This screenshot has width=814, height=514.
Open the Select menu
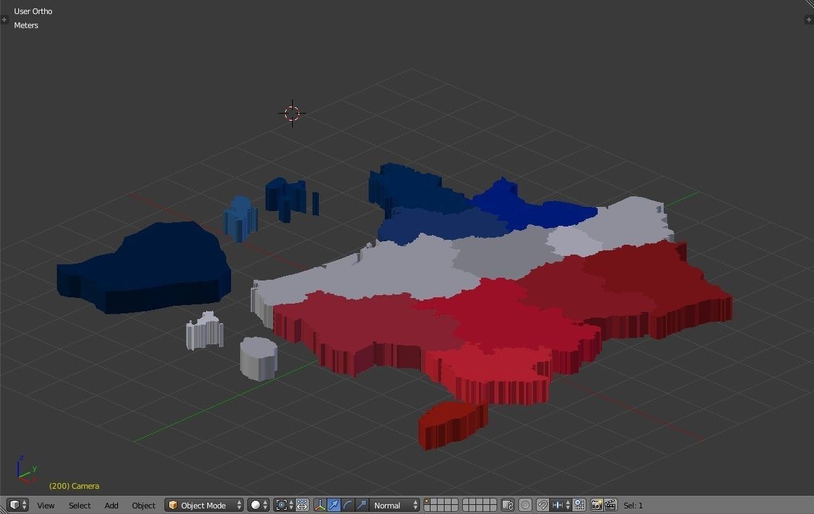(79, 505)
